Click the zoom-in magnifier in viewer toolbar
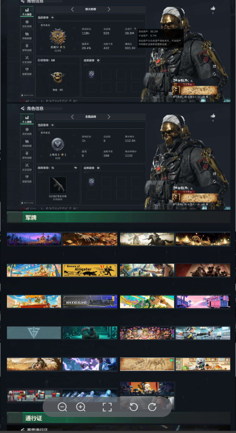 (81, 407)
